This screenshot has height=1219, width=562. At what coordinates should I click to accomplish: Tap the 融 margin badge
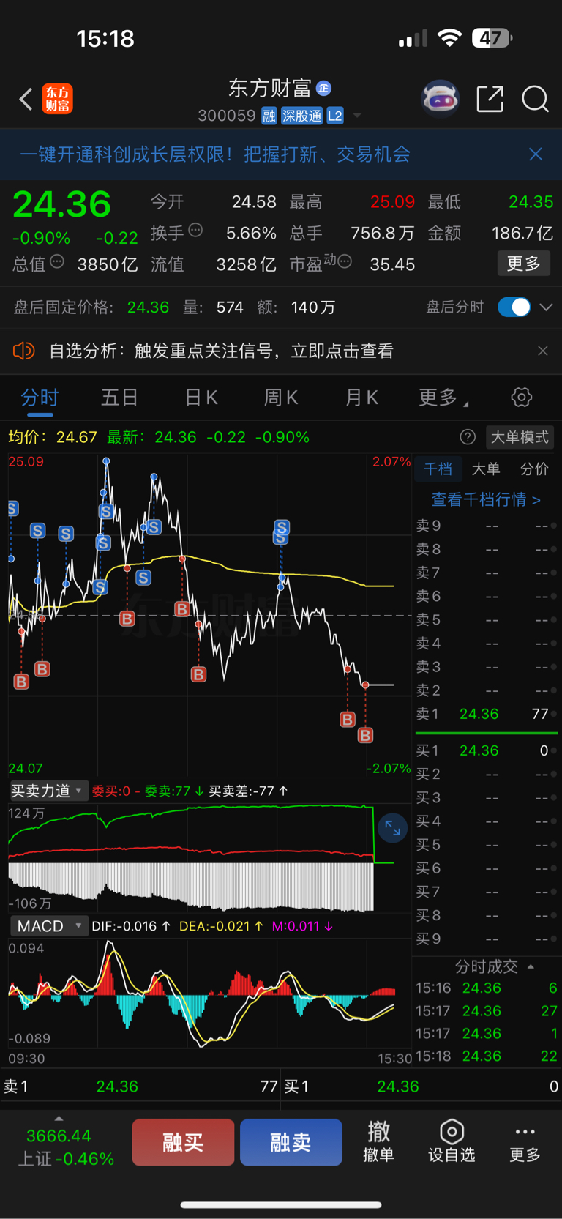tap(269, 116)
